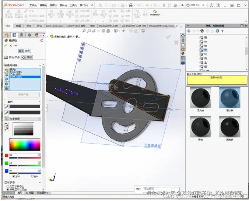Open the File (文件) menu
249x201 pixels.
(33, 5)
